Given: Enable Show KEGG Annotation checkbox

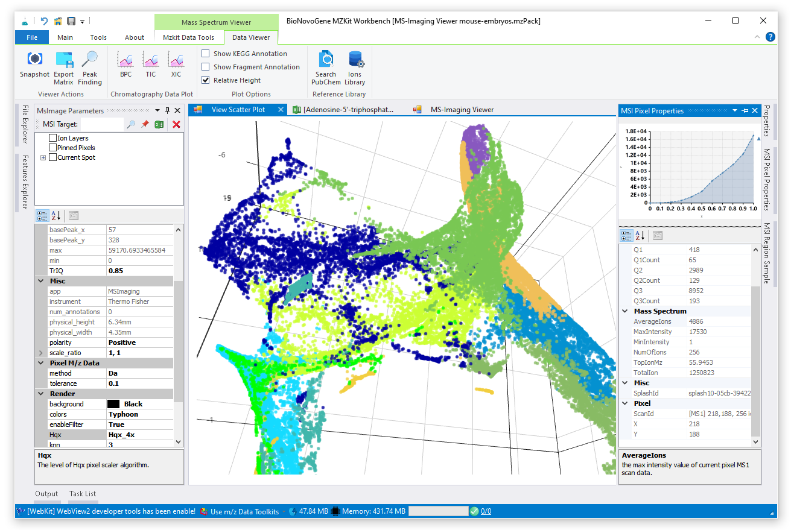Looking at the screenshot, I should click(x=206, y=54).
